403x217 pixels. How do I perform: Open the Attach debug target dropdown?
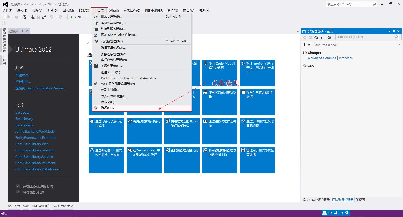point(85,17)
